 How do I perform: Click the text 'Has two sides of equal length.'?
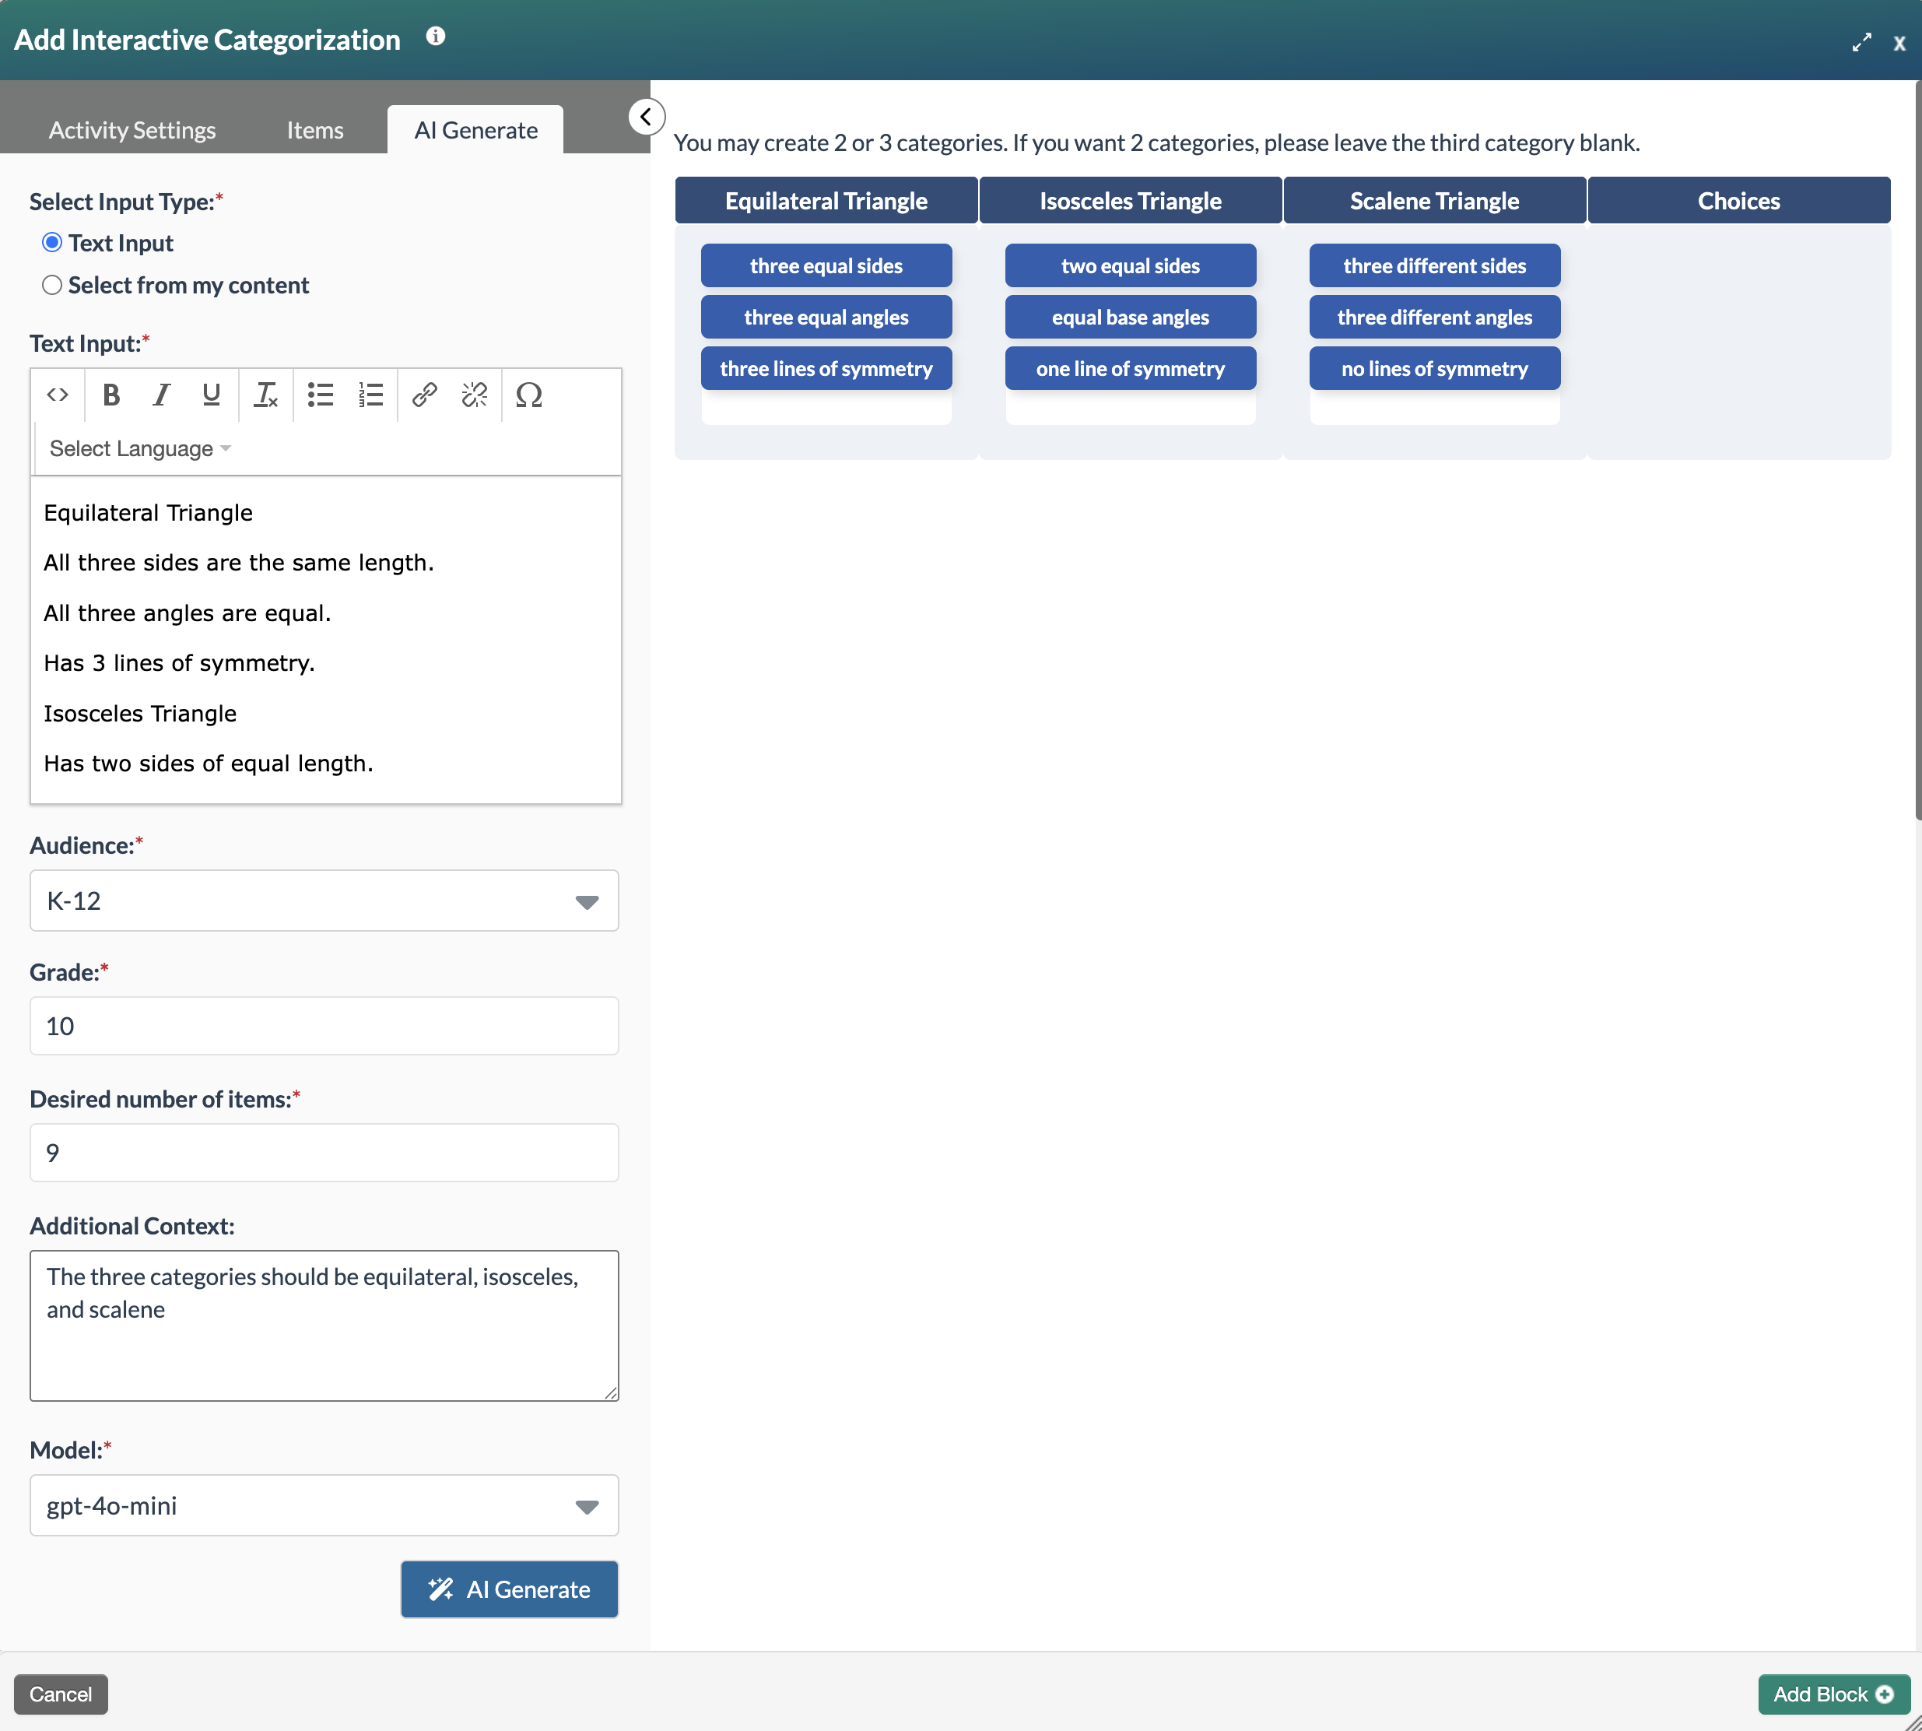(x=209, y=763)
